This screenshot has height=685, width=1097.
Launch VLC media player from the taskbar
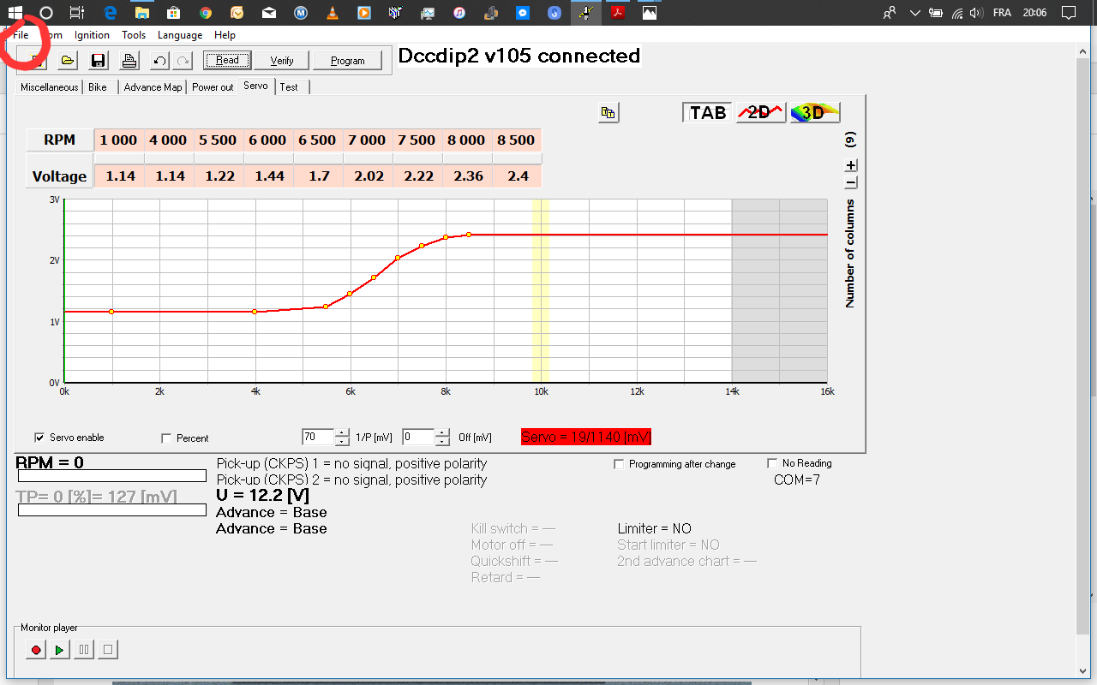[333, 13]
